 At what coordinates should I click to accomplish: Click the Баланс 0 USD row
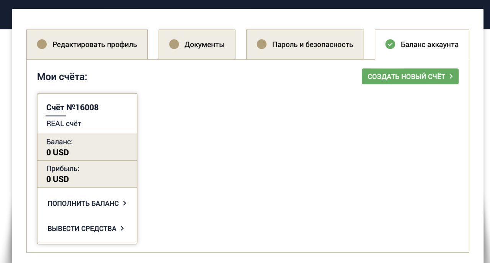tap(87, 147)
